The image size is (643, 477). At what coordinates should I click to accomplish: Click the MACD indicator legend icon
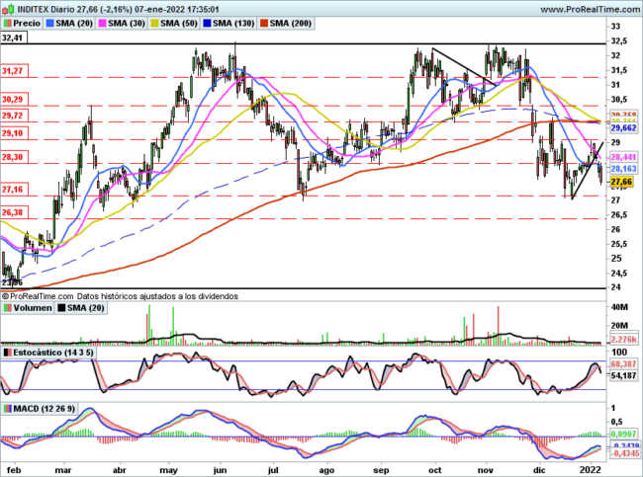(7, 409)
